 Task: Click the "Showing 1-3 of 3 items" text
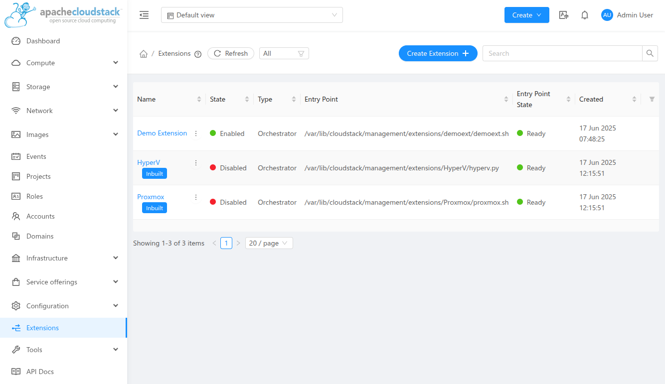(x=168, y=243)
